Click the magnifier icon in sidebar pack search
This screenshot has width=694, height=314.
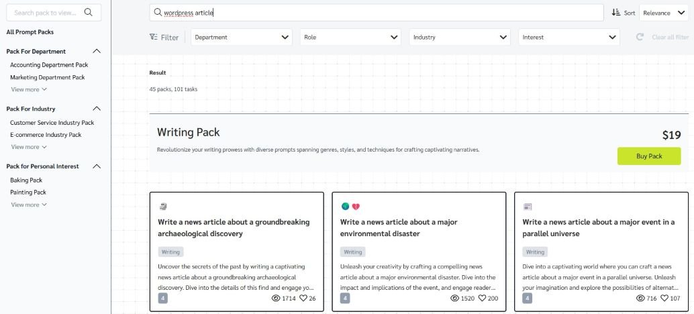tap(88, 12)
